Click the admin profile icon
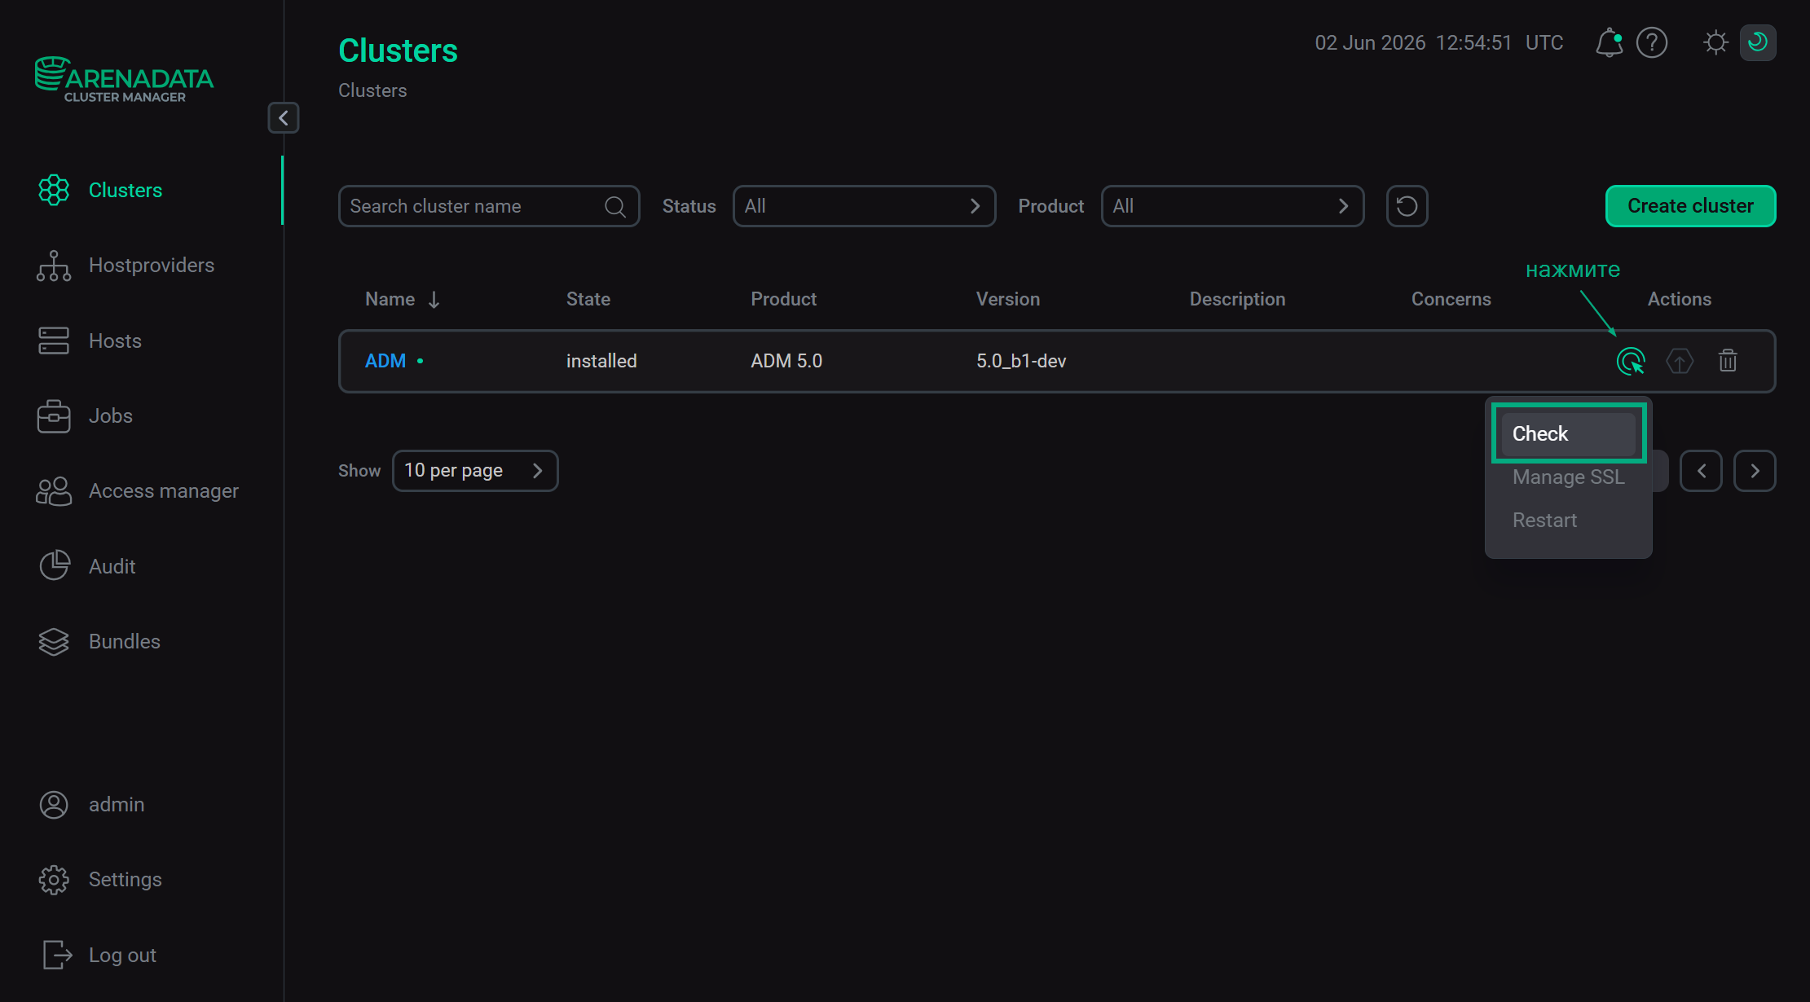This screenshot has height=1002, width=1810. pyautogui.click(x=54, y=805)
